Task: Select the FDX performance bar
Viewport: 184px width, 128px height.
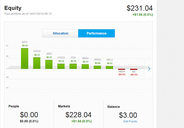Action: (73, 66)
